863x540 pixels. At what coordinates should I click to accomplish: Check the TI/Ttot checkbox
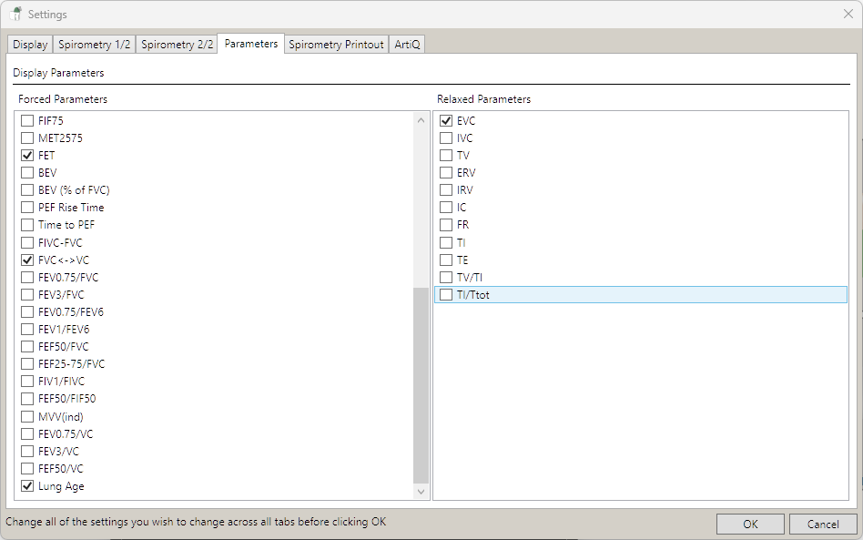446,295
